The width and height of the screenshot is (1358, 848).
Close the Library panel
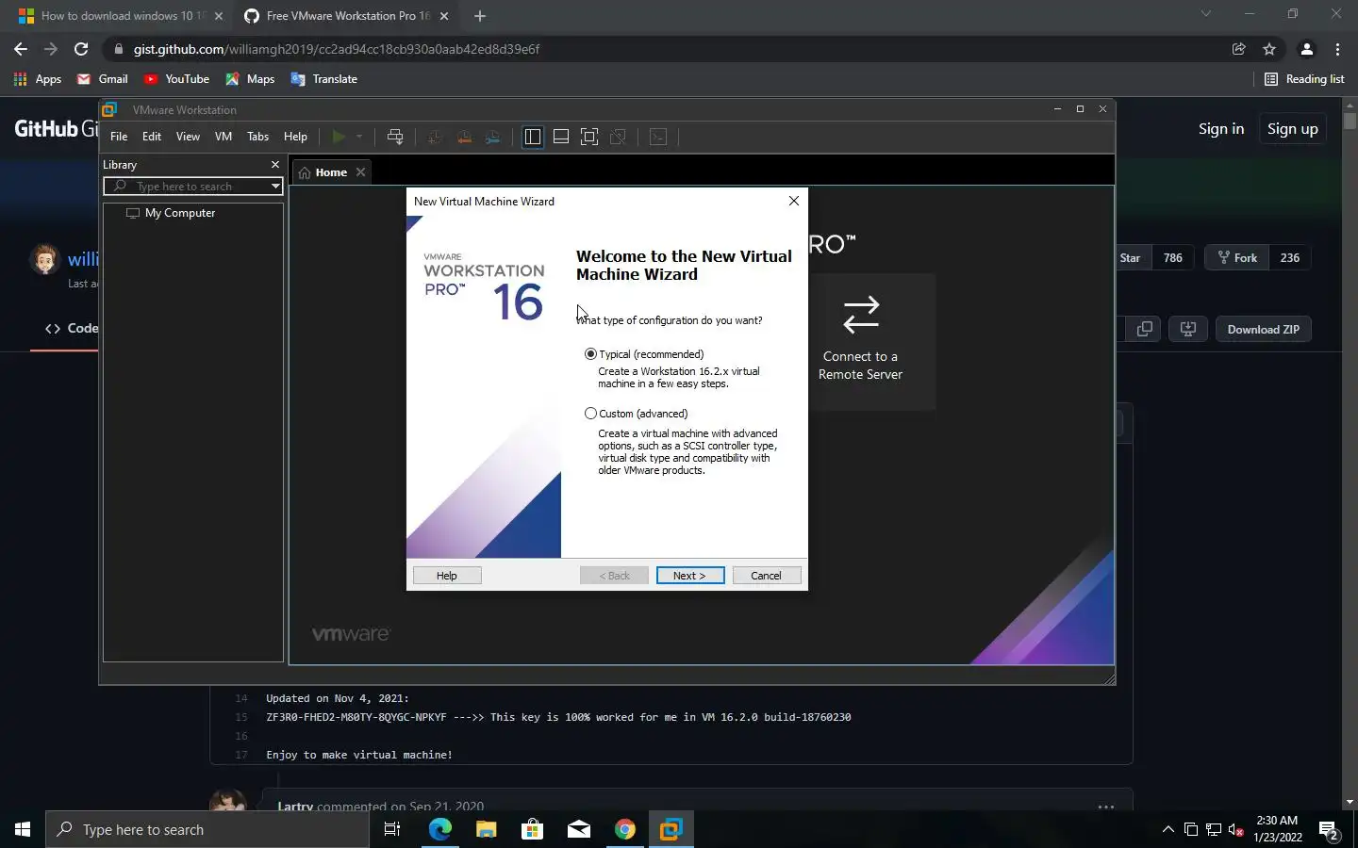[x=275, y=165]
